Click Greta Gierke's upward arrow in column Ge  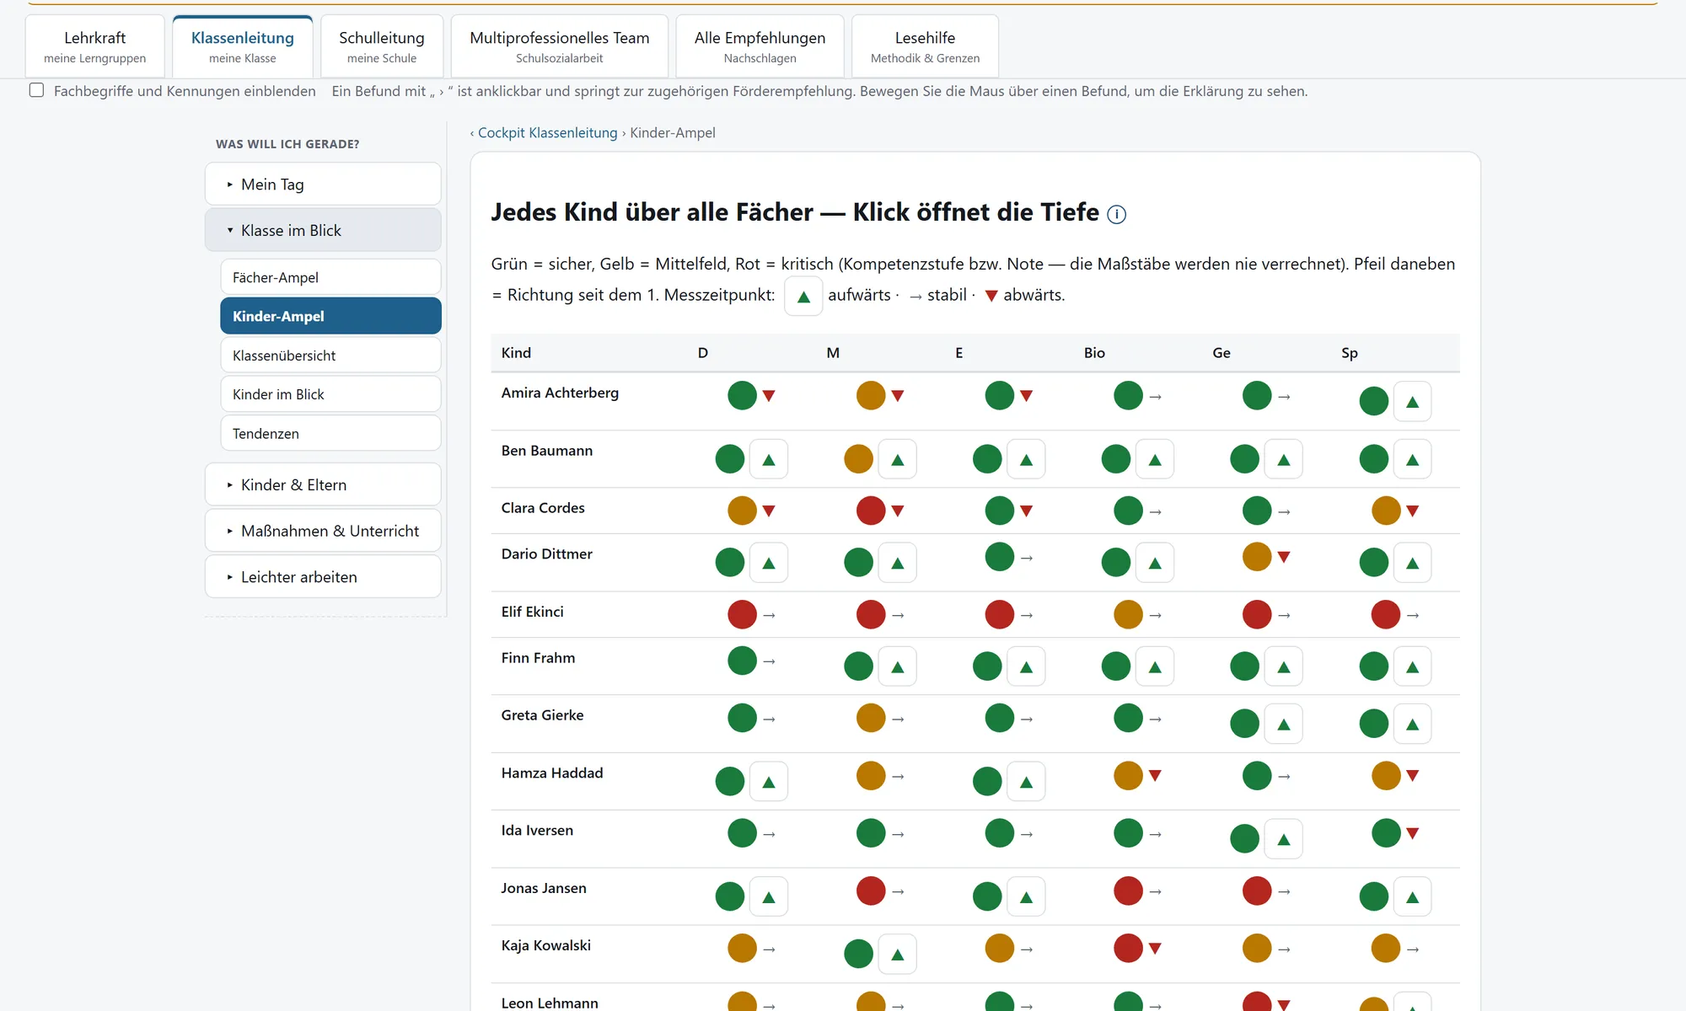coord(1283,724)
